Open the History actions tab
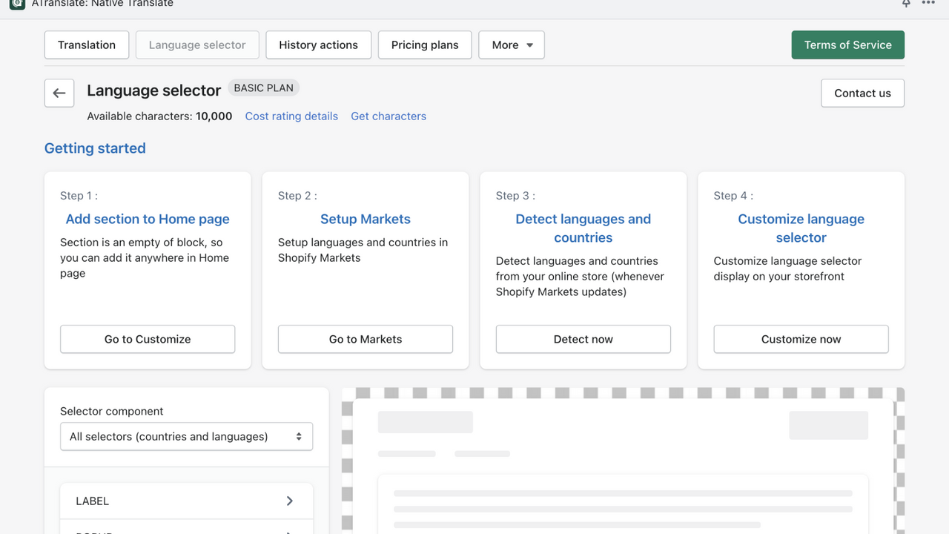 [318, 44]
